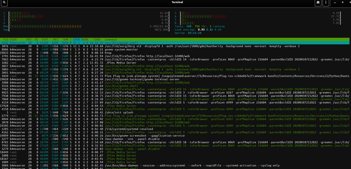Screen dimensions: 351x169
Task: Sort by the PRI column header
Action: [x=29, y=40]
